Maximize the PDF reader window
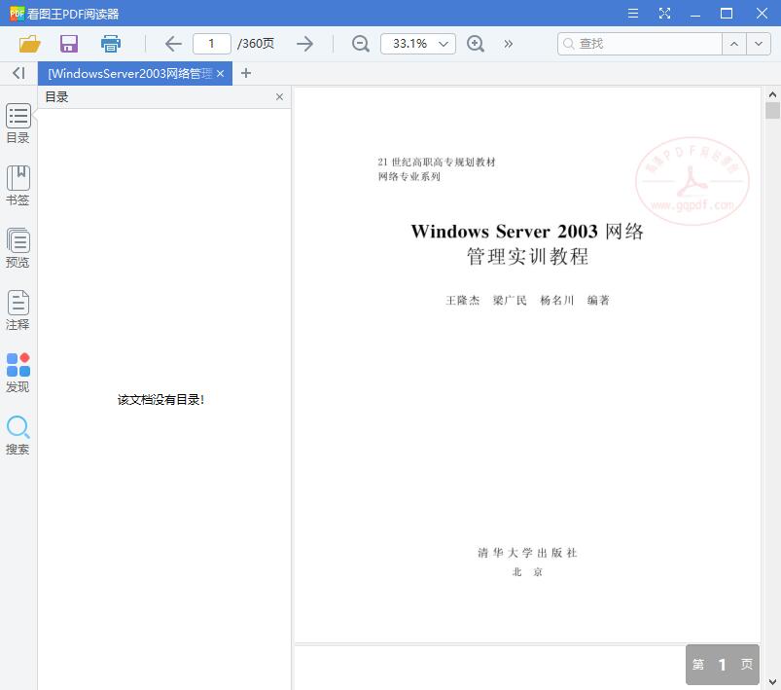The height and width of the screenshot is (690, 781). [x=727, y=14]
